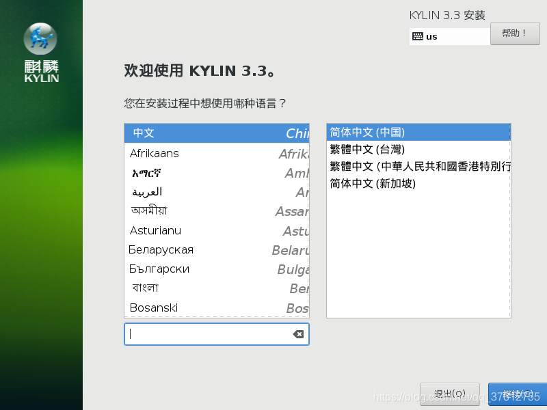Select Afrikaans in the language list
Viewport: 547px width, 410px height.
[x=217, y=153]
